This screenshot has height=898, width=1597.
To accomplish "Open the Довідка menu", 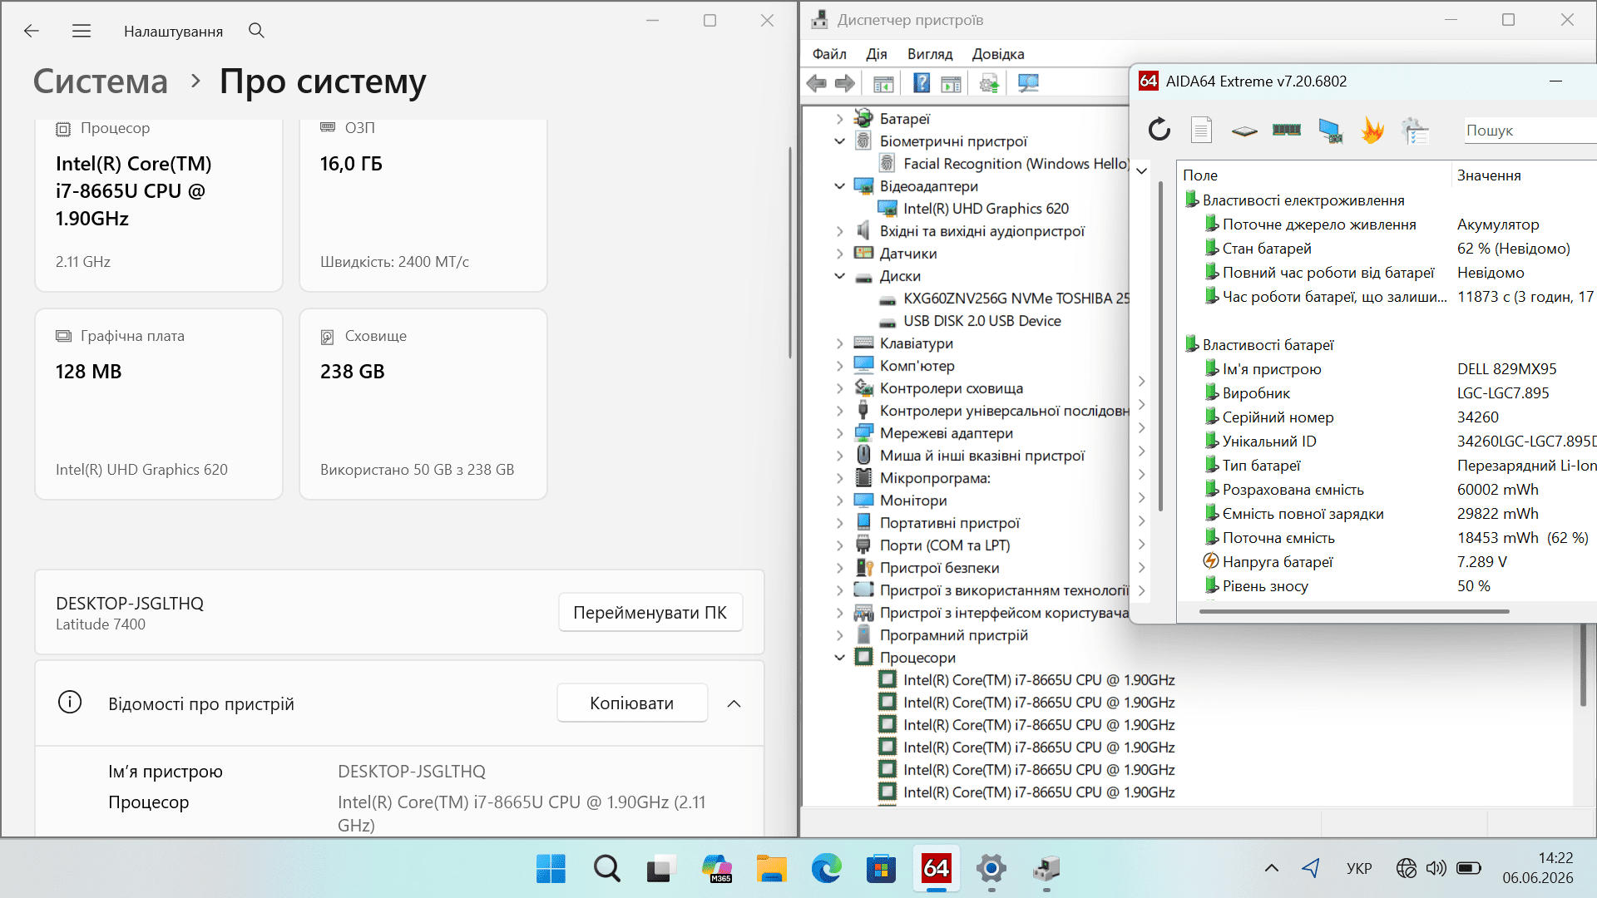I will pos(998,54).
